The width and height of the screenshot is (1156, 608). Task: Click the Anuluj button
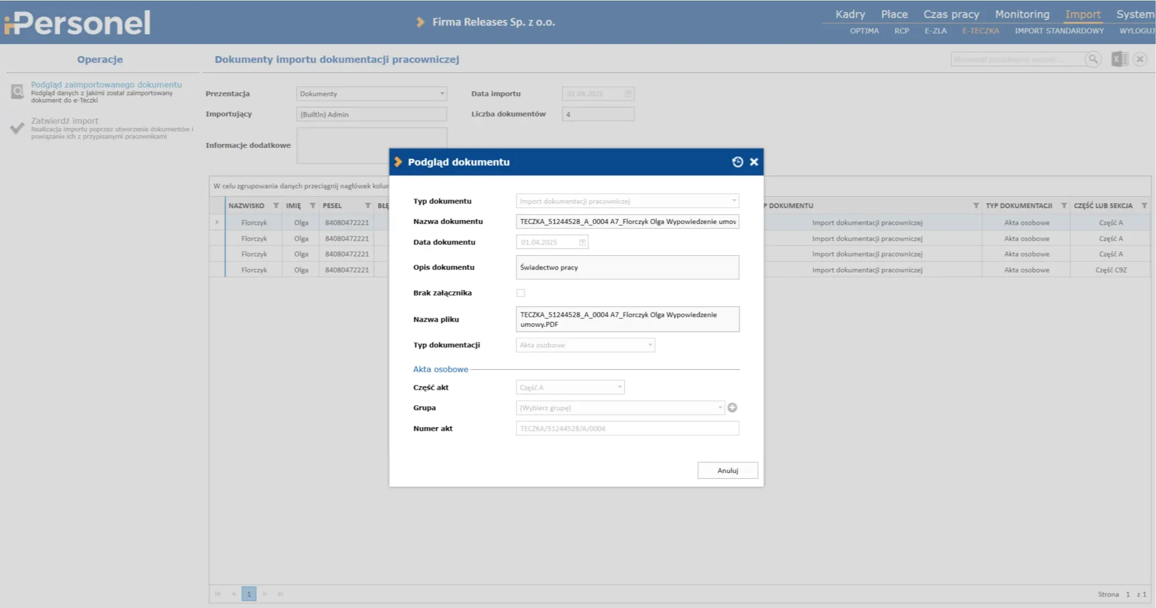point(727,470)
